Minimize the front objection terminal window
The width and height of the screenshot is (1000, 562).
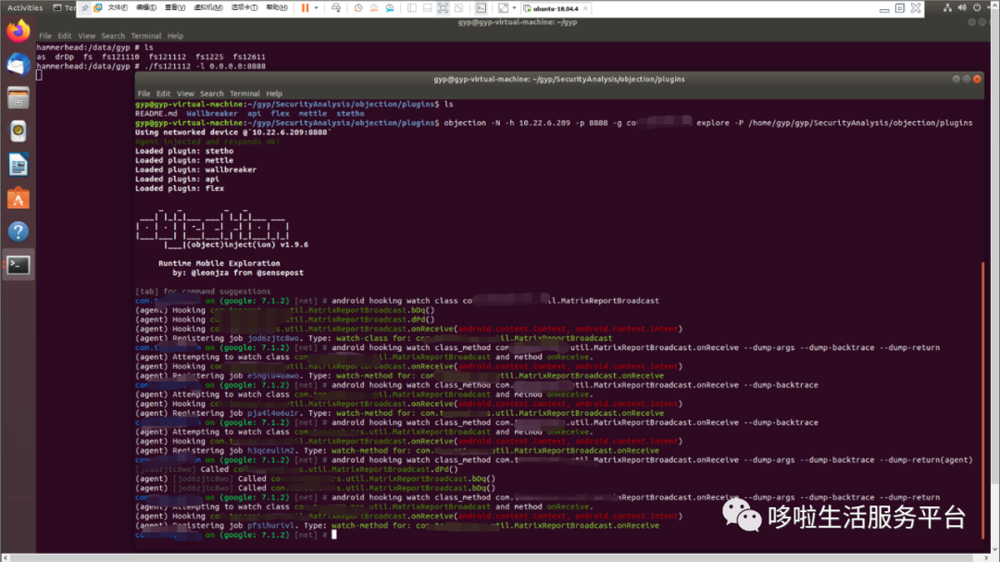click(956, 79)
